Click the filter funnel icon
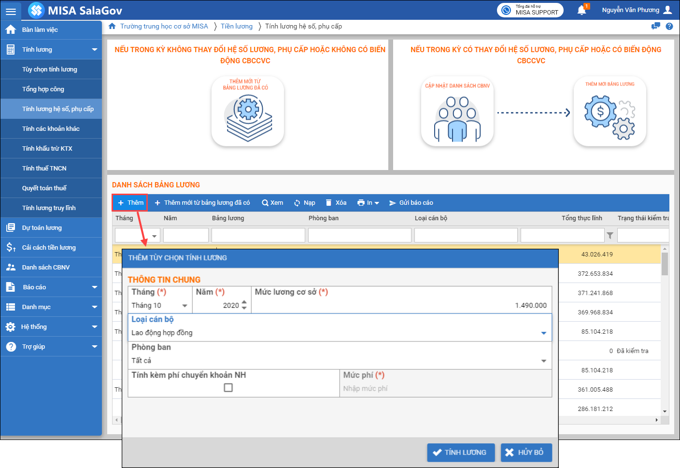Image resolution: width=680 pixels, height=468 pixels. coord(610,235)
